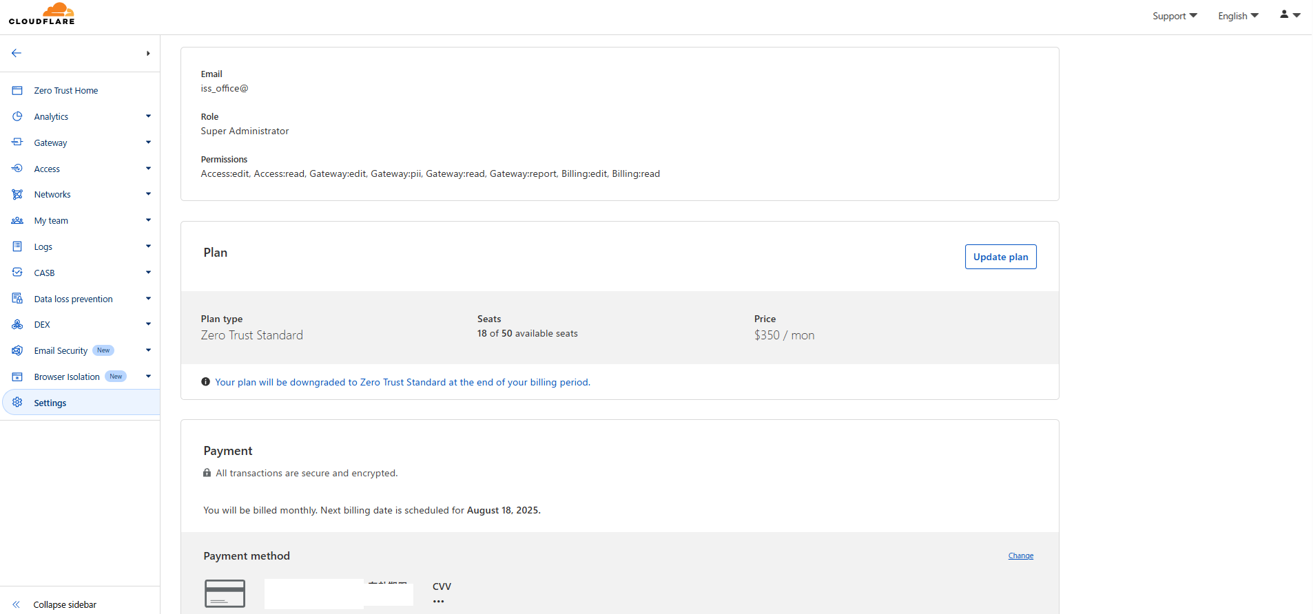Click the 18 of 50 available seats text
The image size is (1313, 614).
[x=527, y=333]
